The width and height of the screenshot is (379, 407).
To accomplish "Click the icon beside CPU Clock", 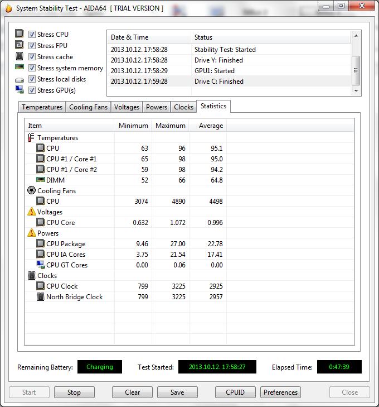I will (40, 286).
